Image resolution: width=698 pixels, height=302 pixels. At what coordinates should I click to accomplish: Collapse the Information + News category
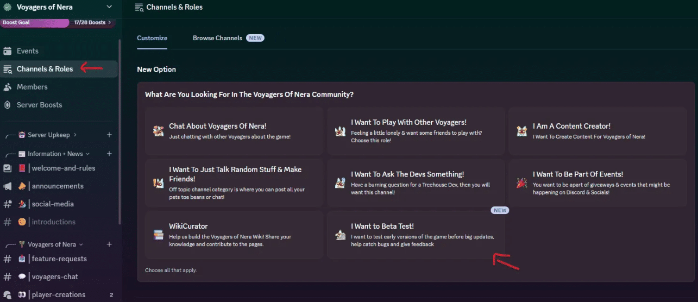coord(54,154)
